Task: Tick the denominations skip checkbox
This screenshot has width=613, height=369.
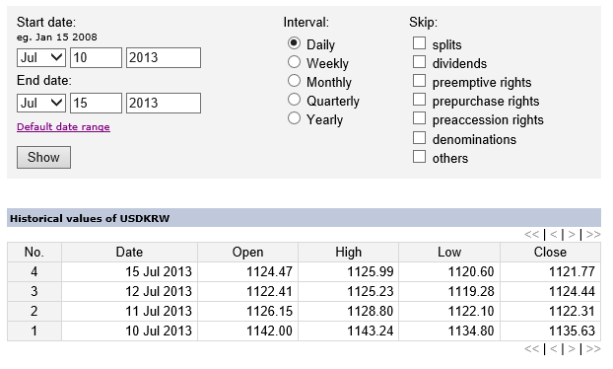Action: [x=419, y=138]
